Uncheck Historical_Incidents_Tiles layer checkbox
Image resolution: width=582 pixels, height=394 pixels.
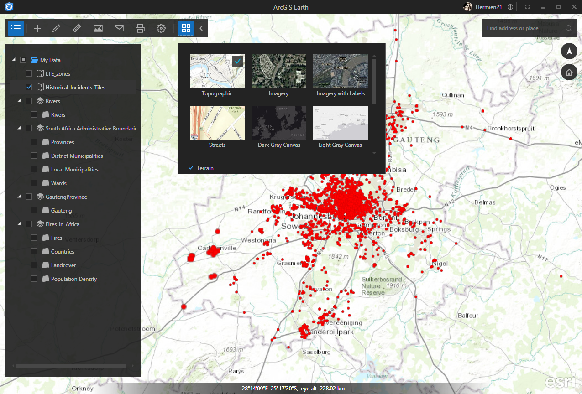point(29,88)
